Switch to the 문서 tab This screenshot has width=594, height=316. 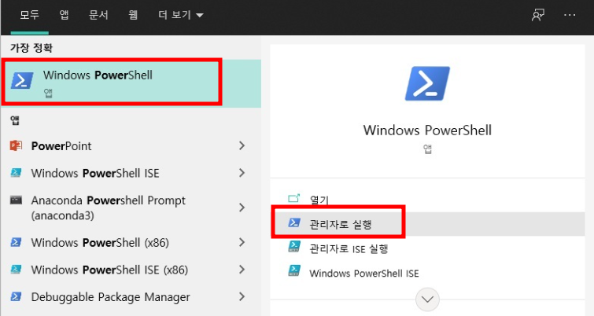[x=98, y=15]
